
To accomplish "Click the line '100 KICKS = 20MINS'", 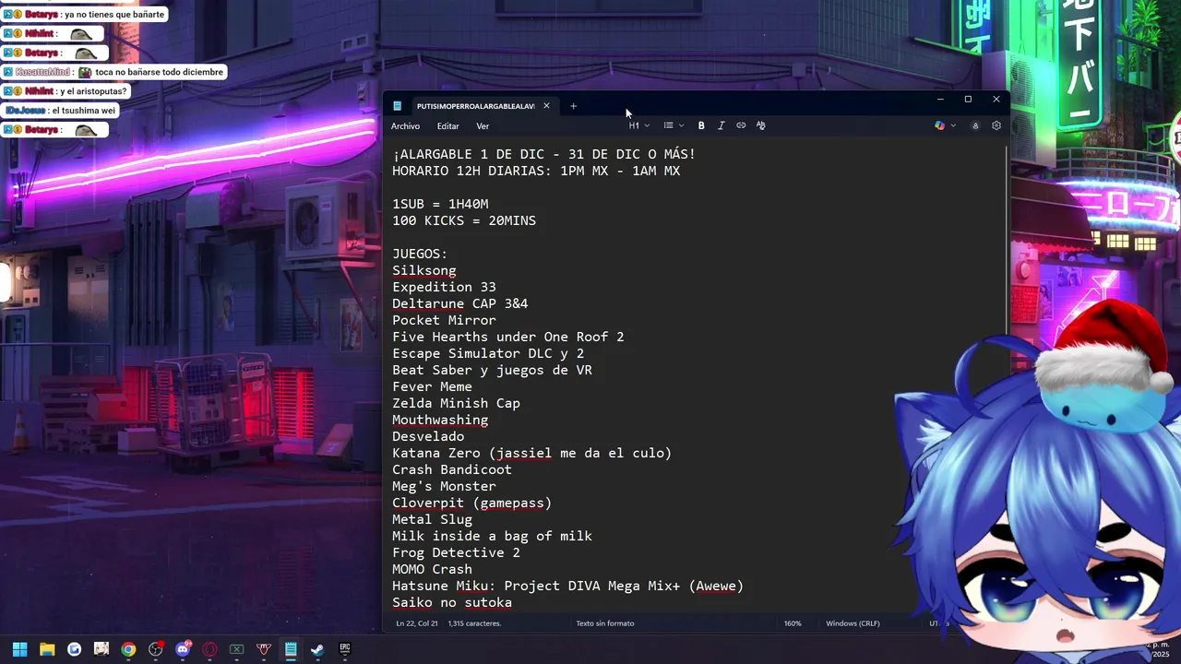I will click(x=464, y=220).
